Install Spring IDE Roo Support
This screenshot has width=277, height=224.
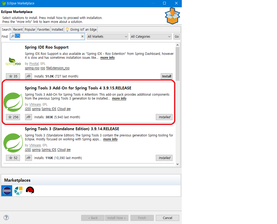pos(167,76)
